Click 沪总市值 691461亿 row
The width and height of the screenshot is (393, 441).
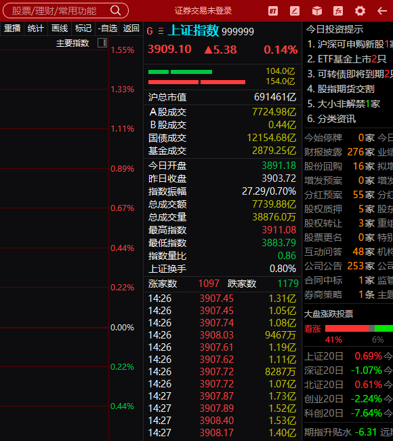222,97
